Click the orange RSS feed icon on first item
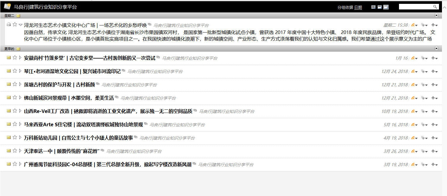Image resolution: width=447 pixels, height=196 pixels. click(x=413, y=25)
